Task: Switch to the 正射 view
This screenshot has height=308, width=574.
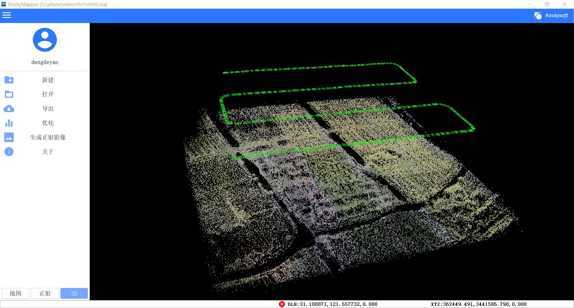Action: coord(45,293)
